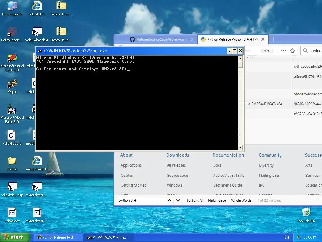Image resolution: width=322 pixels, height=242 pixels.
Task: Open the Debug folder icon
Action: point(12,164)
